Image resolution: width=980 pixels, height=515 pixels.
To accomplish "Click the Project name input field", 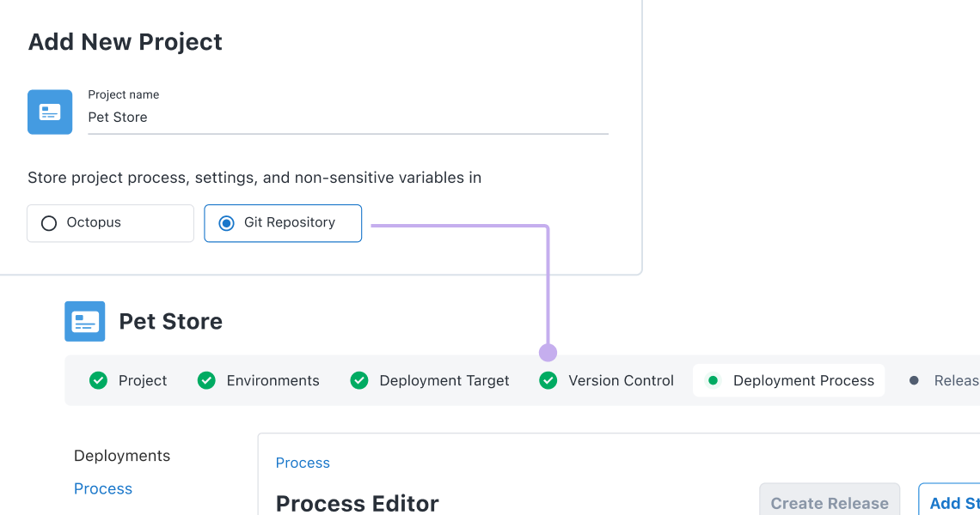I will (347, 118).
